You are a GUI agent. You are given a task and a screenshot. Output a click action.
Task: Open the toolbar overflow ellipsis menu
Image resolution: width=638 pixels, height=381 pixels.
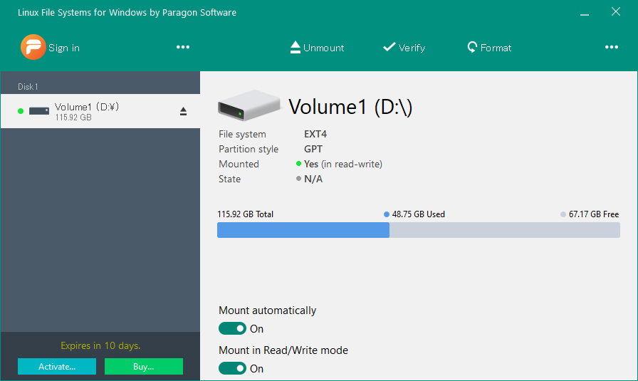(x=611, y=47)
